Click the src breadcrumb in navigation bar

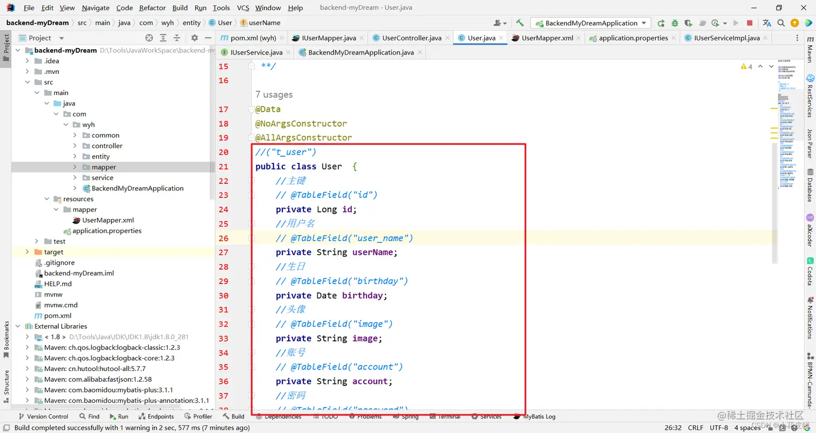click(82, 23)
